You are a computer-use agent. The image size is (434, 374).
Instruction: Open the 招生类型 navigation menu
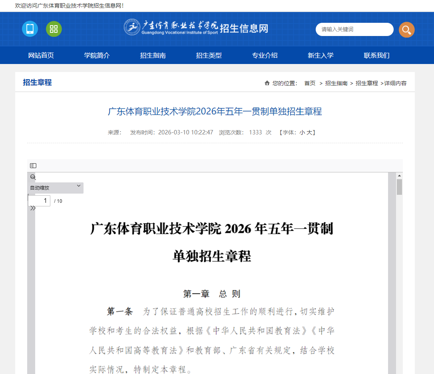[208, 55]
